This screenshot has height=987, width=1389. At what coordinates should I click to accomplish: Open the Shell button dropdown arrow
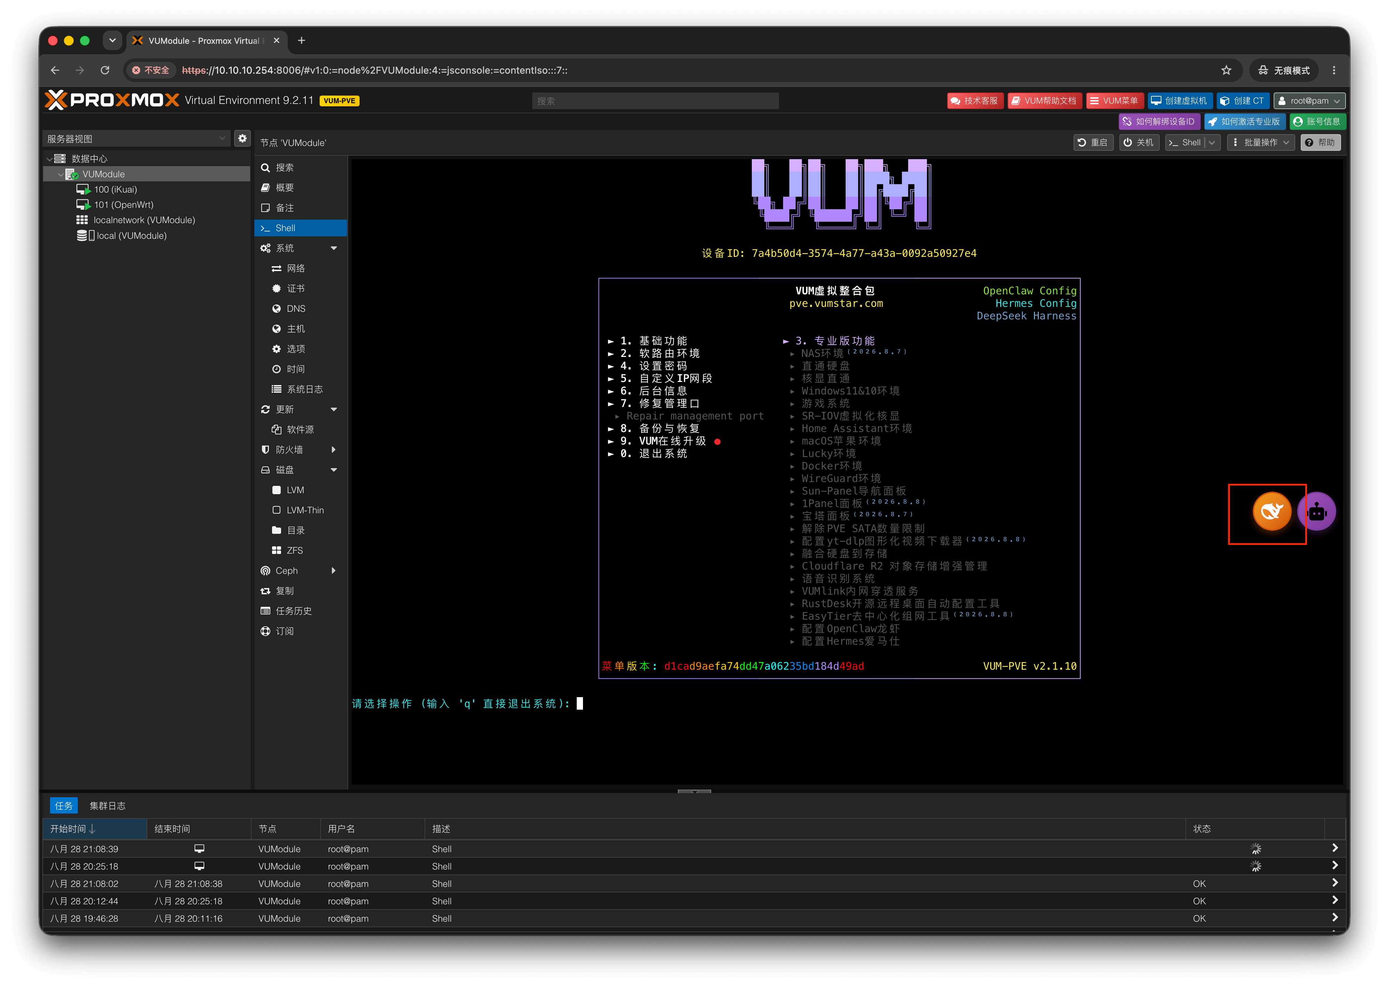[x=1212, y=142]
